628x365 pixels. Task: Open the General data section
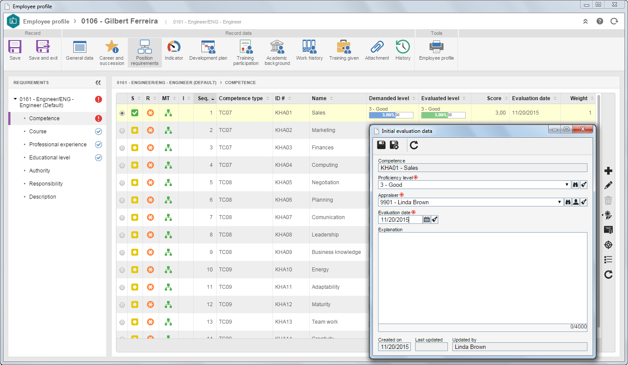tap(79, 47)
